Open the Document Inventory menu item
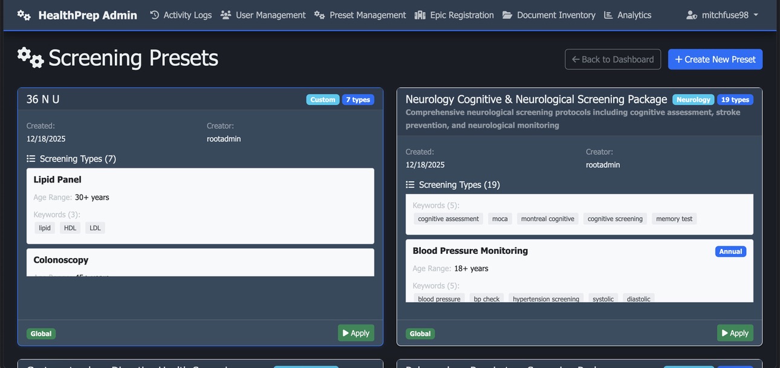 tap(556, 15)
